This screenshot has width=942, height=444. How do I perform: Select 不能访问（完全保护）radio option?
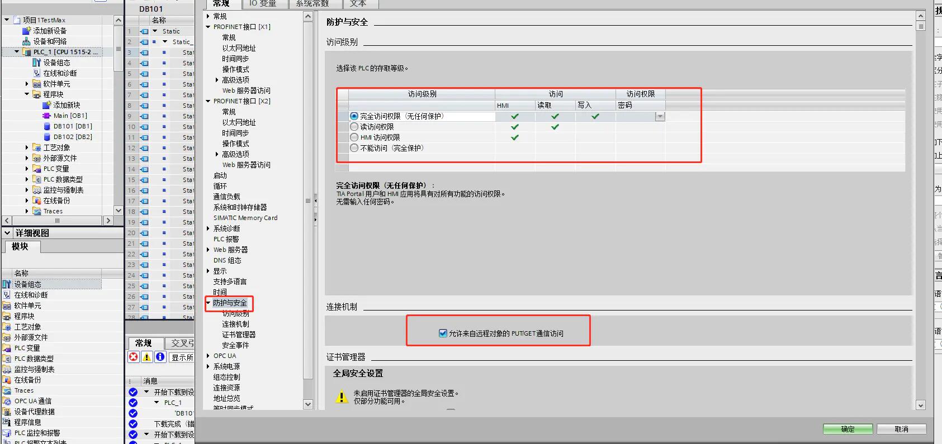point(354,148)
